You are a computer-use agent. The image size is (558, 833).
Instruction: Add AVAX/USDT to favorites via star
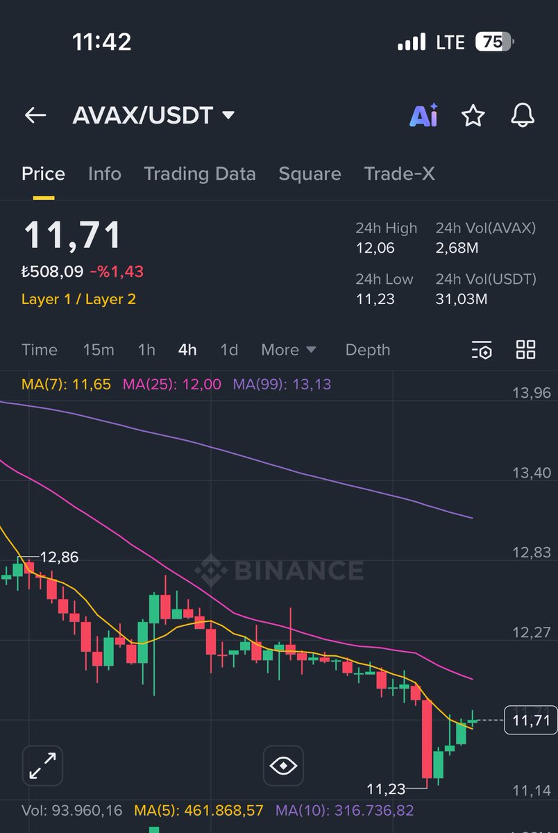(473, 116)
